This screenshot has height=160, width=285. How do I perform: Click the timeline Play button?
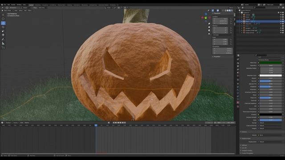[120, 123]
